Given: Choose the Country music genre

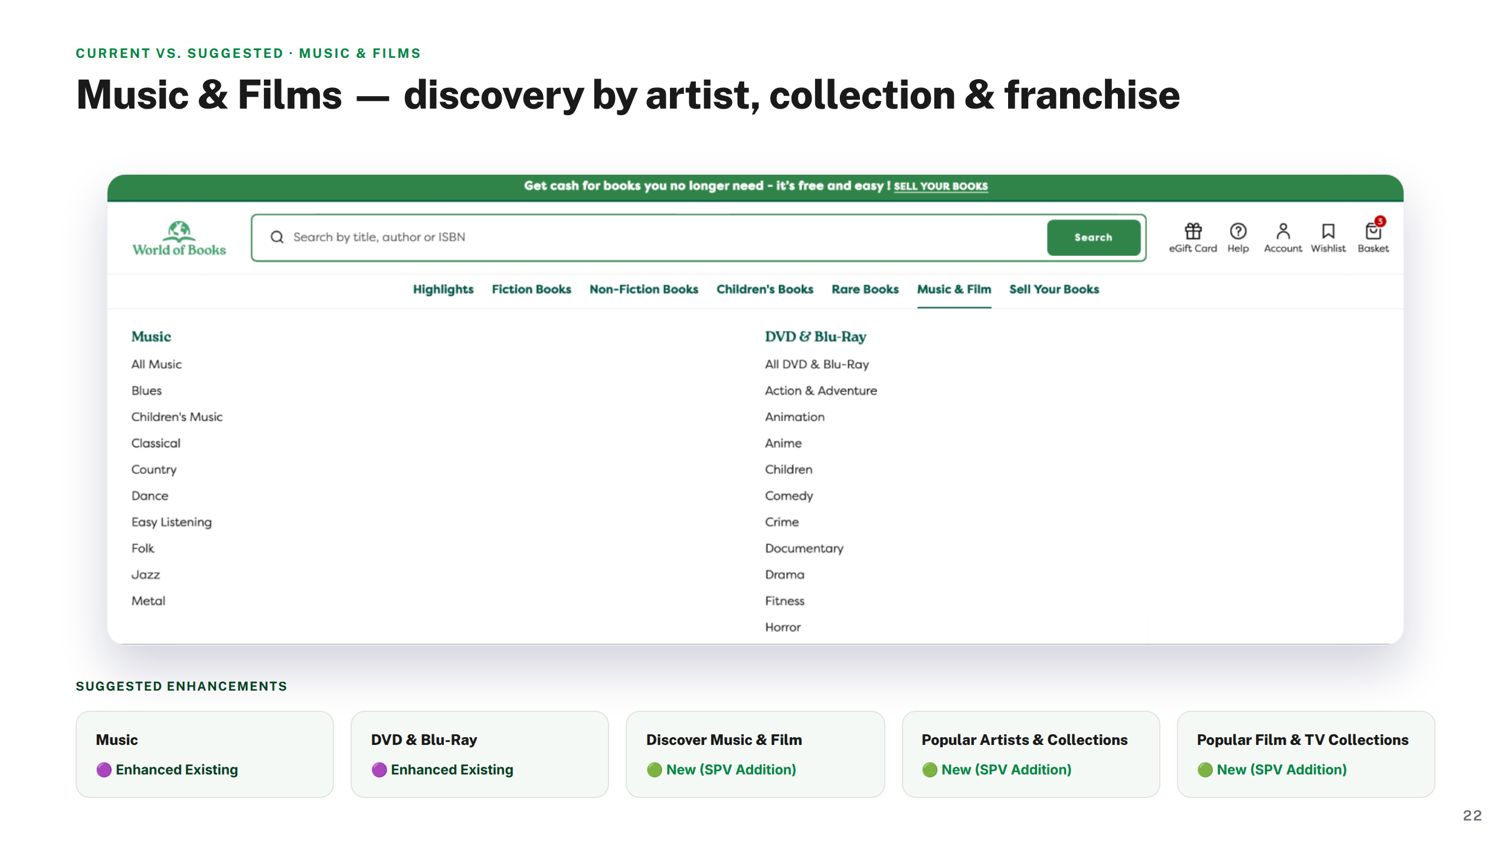Looking at the screenshot, I should 153,470.
